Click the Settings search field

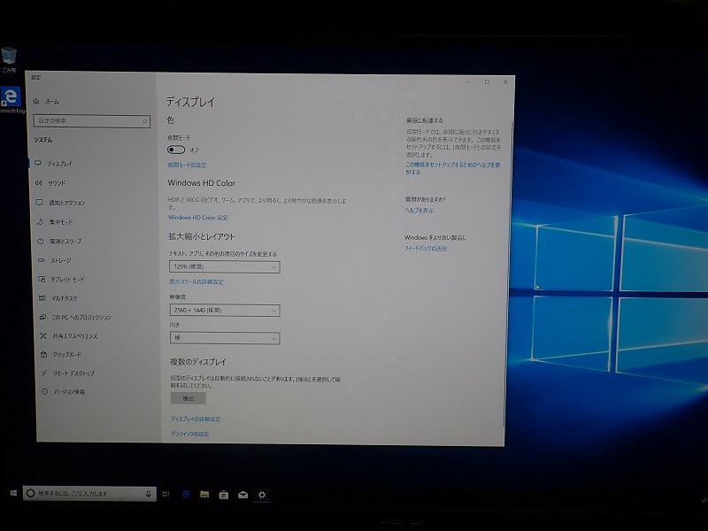pyautogui.click(x=92, y=121)
